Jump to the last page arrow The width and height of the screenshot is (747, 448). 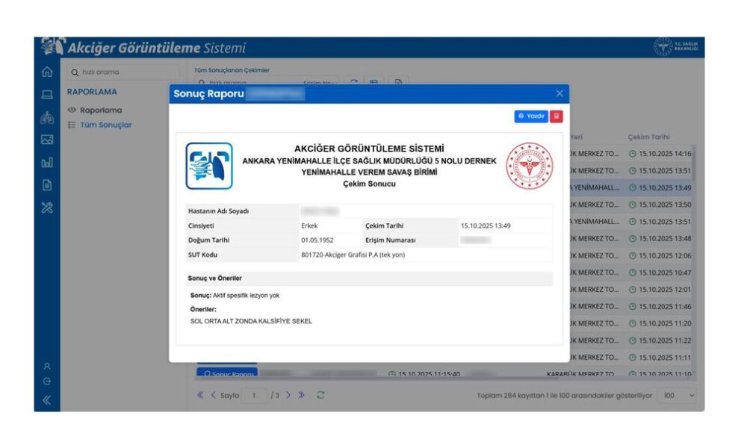(301, 395)
